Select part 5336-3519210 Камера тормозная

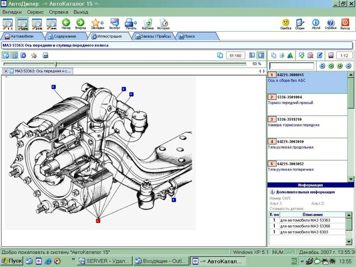(307, 127)
